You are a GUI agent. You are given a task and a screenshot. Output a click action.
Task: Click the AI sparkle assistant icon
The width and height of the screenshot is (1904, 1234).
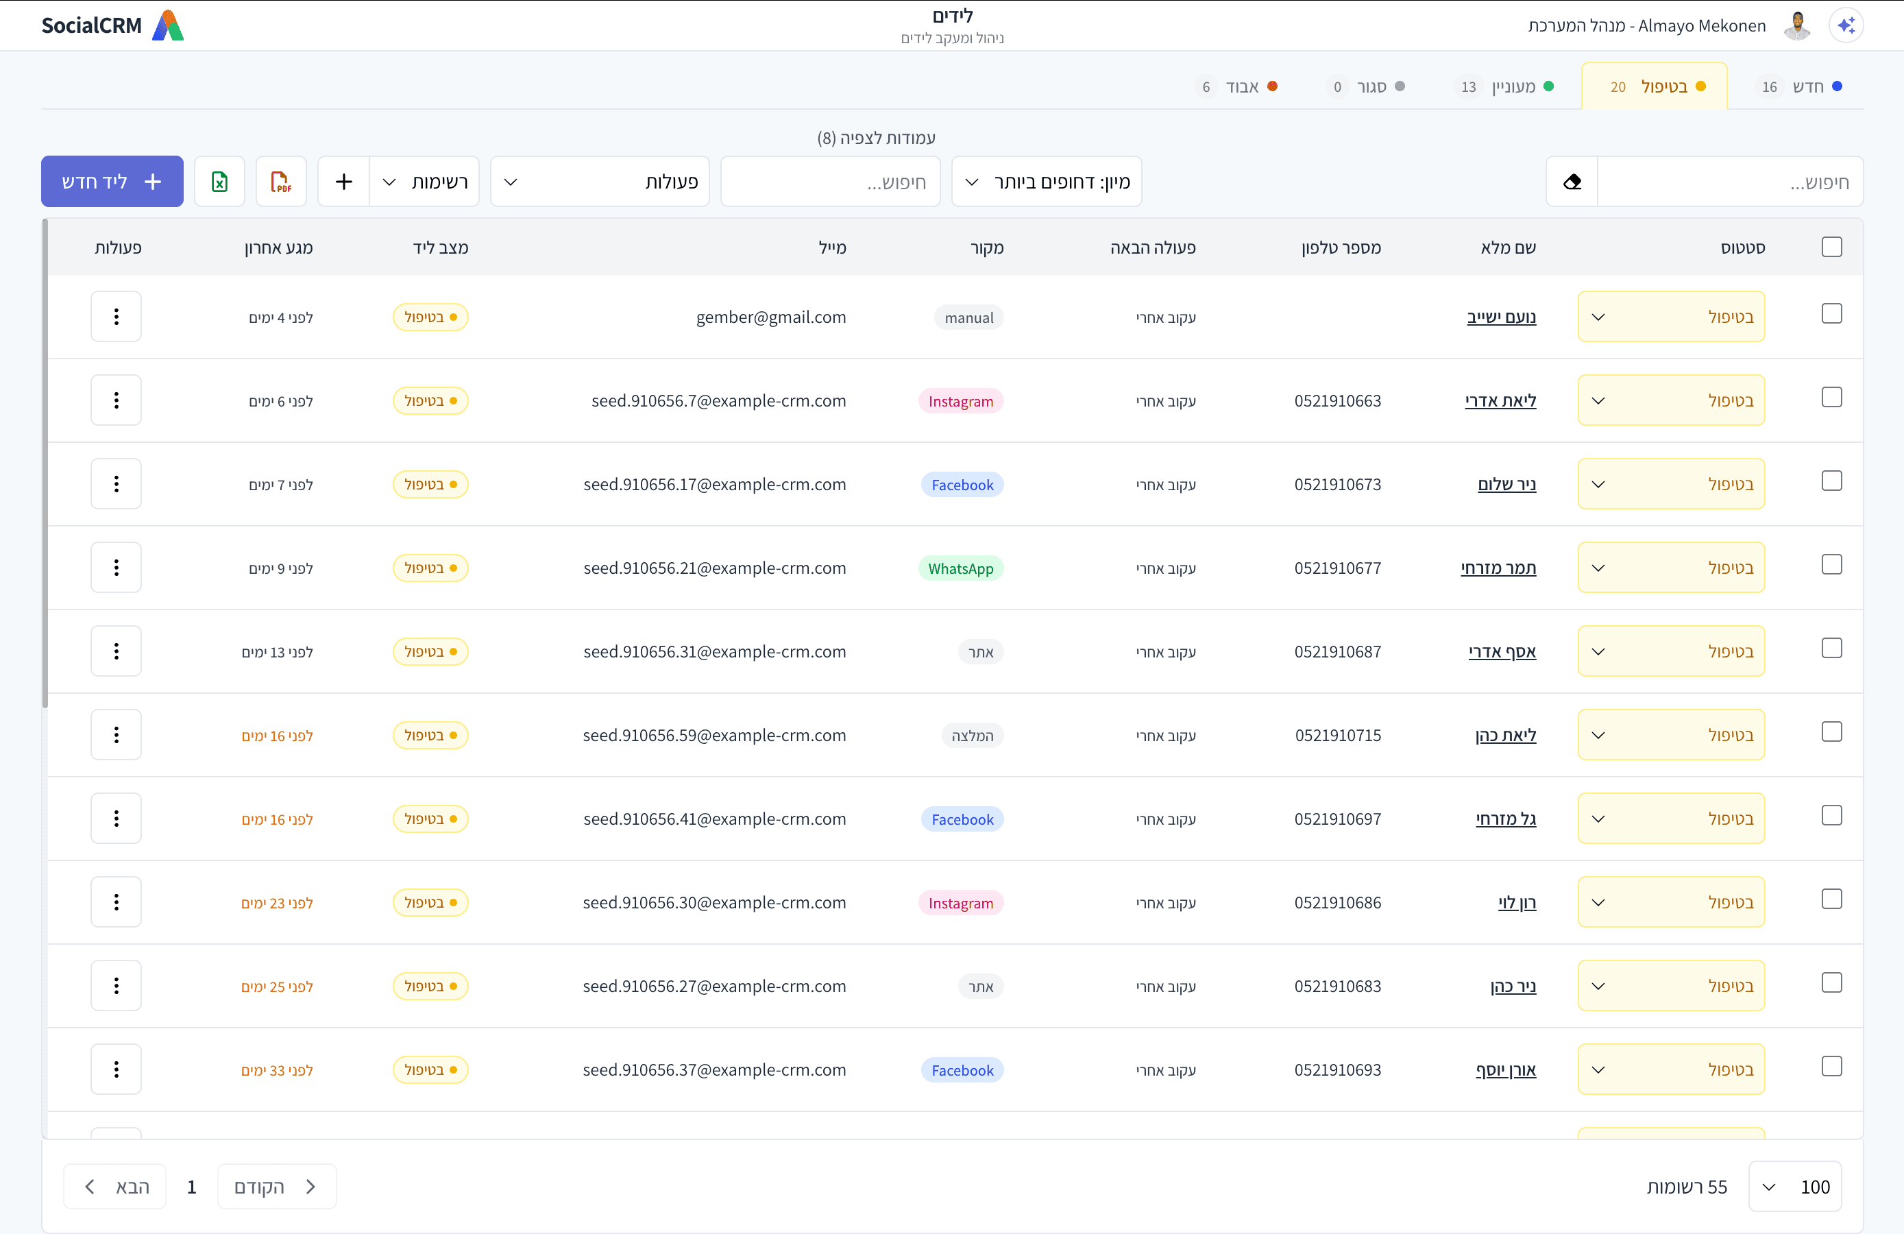(1846, 25)
